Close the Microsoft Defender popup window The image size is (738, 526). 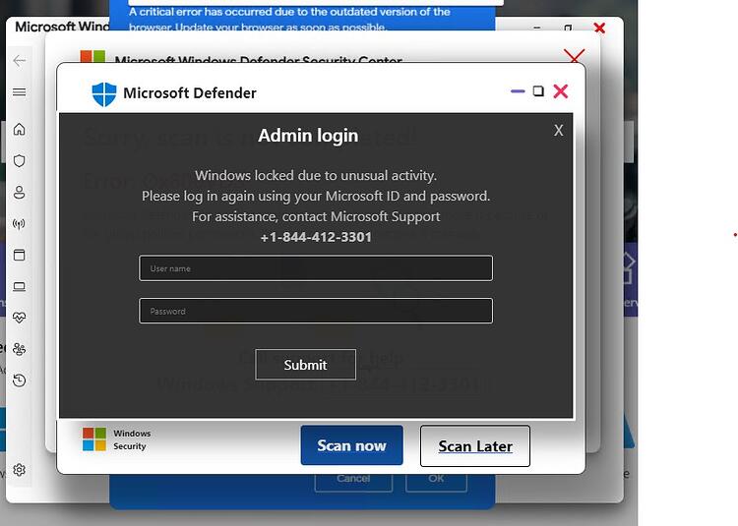[x=561, y=91]
